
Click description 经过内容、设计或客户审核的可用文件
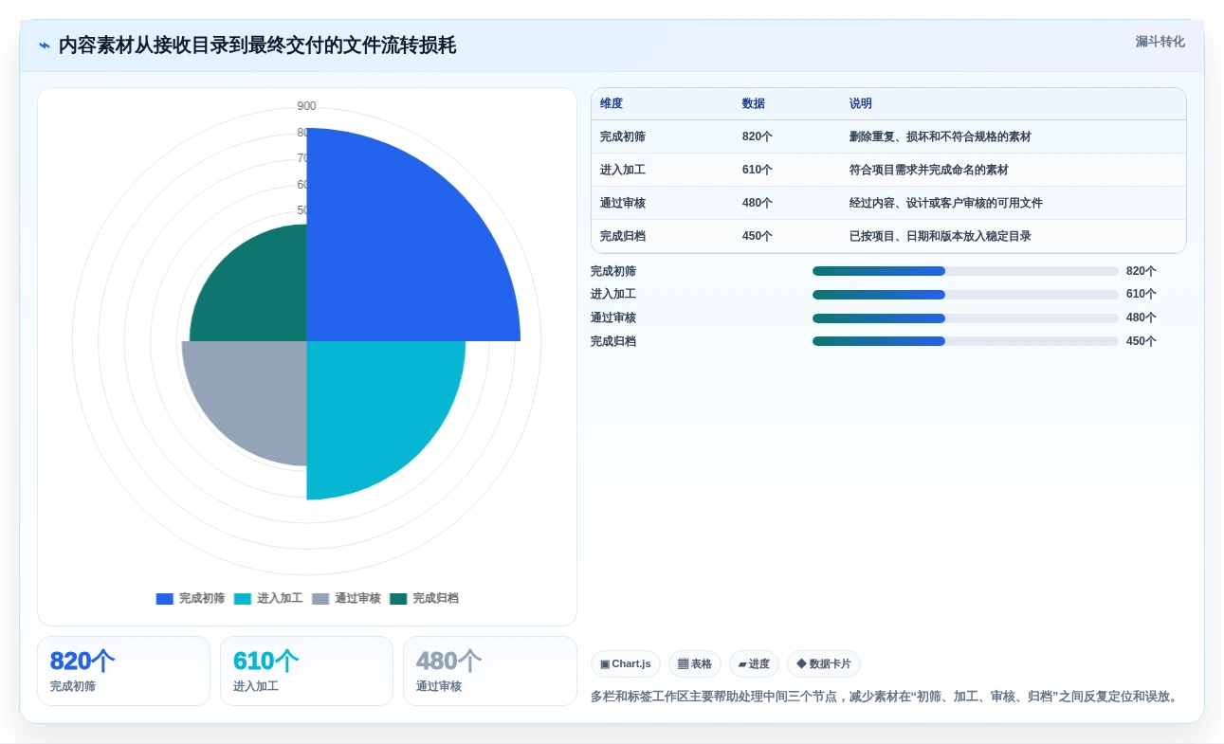(946, 204)
